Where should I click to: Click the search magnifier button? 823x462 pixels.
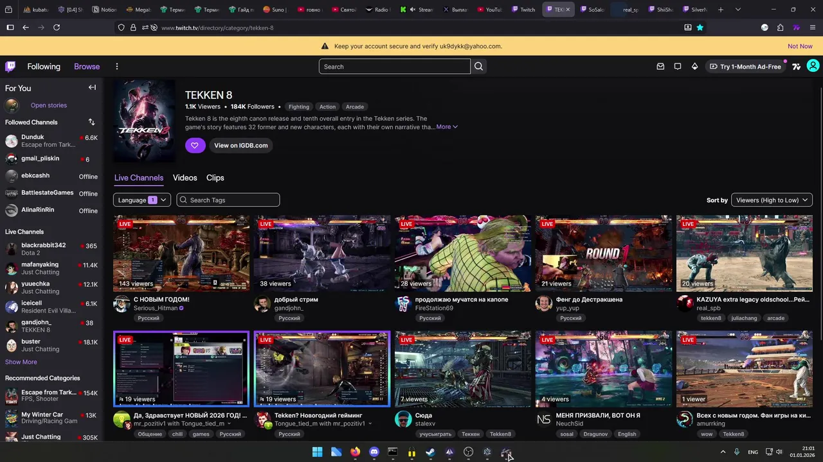pyautogui.click(x=478, y=66)
